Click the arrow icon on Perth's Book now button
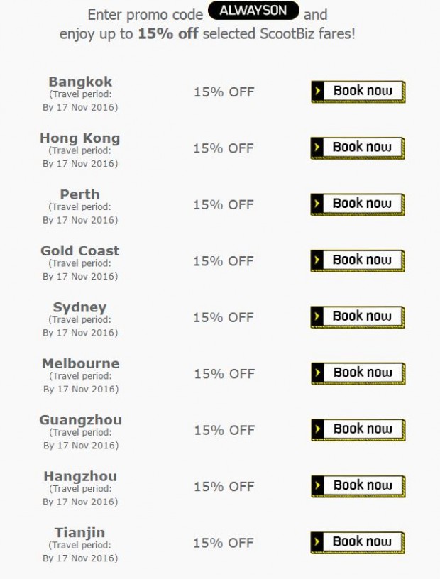Viewport: 440px width, 579px height. click(317, 204)
